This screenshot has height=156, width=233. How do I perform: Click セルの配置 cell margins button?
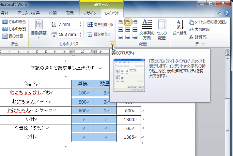162,30
